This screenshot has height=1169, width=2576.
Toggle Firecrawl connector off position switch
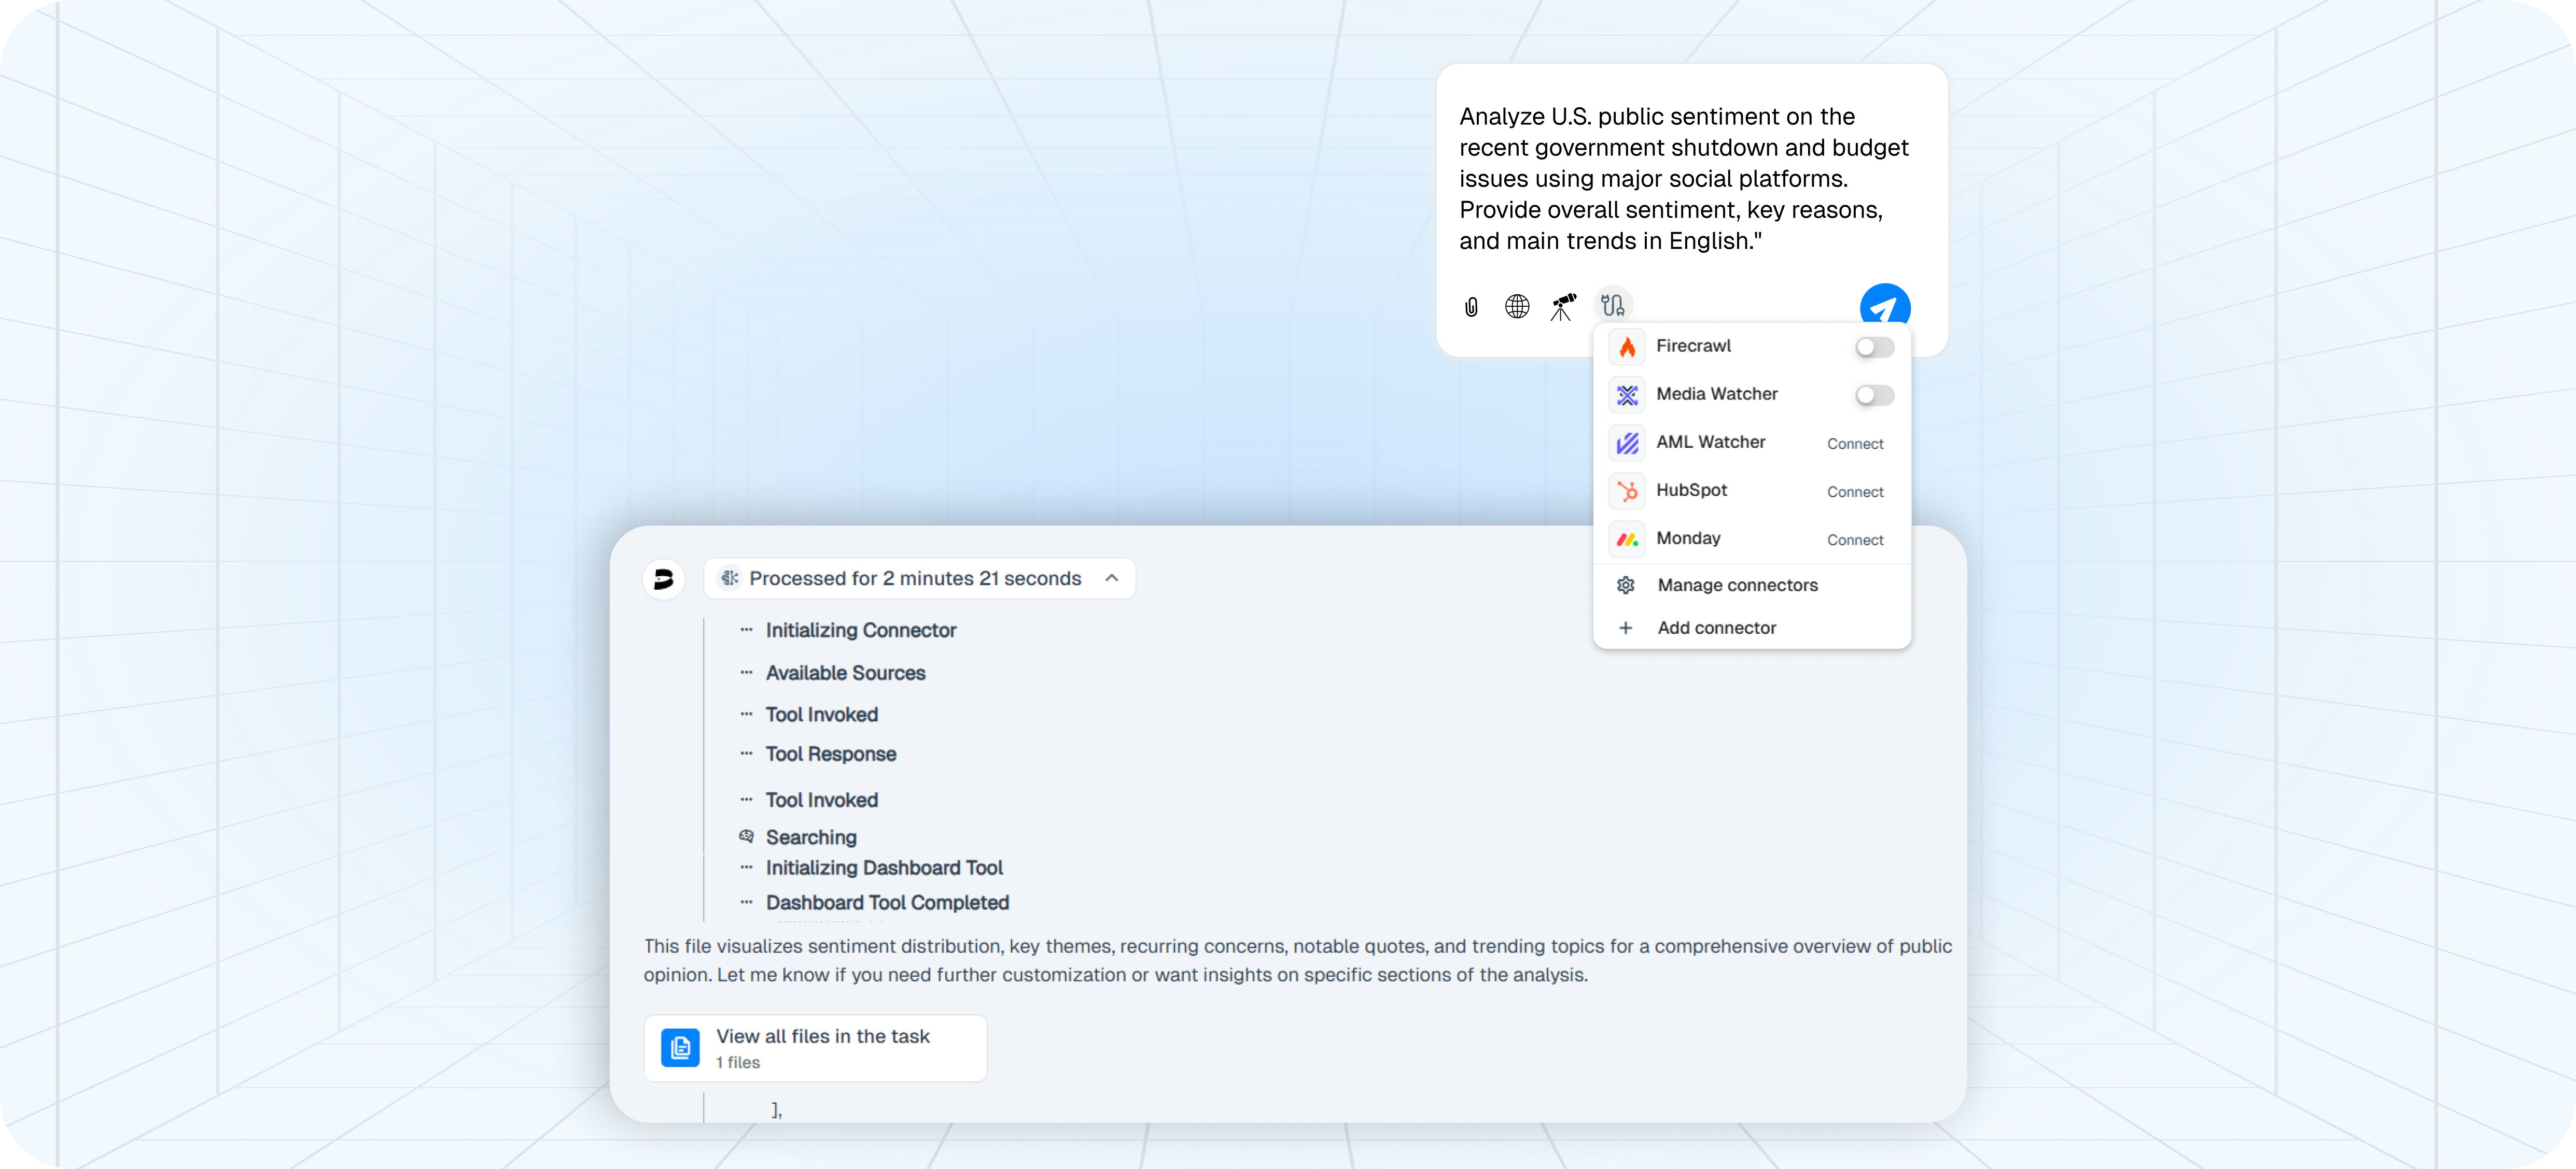1875,347
